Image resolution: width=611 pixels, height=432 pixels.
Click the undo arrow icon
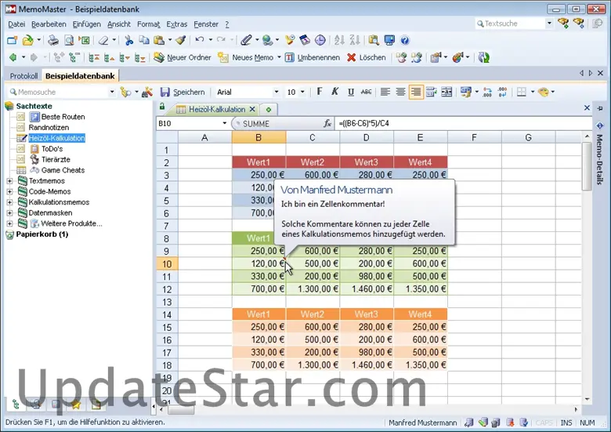pos(200,40)
